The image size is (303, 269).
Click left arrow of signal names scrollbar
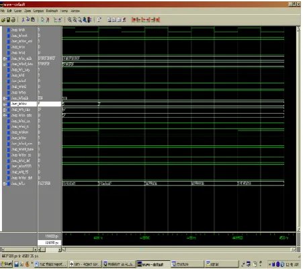[3, 249]
